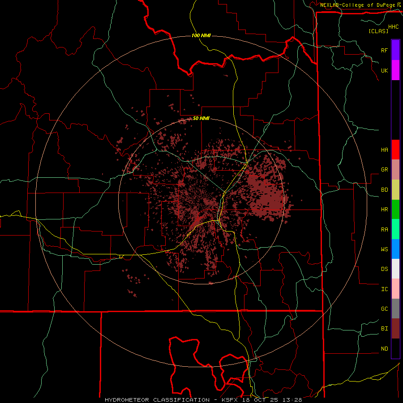Click the radar center where the echo spokes converge

[201, 201]
